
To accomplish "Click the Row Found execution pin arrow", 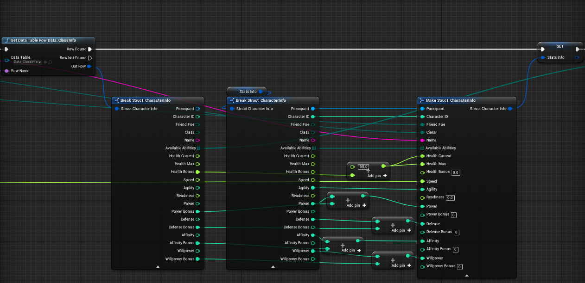I will (90, 49).
